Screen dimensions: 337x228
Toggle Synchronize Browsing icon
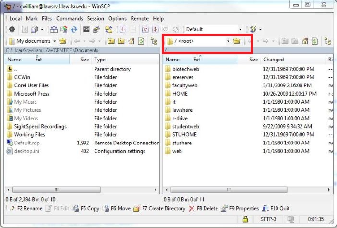coord(109,29)
